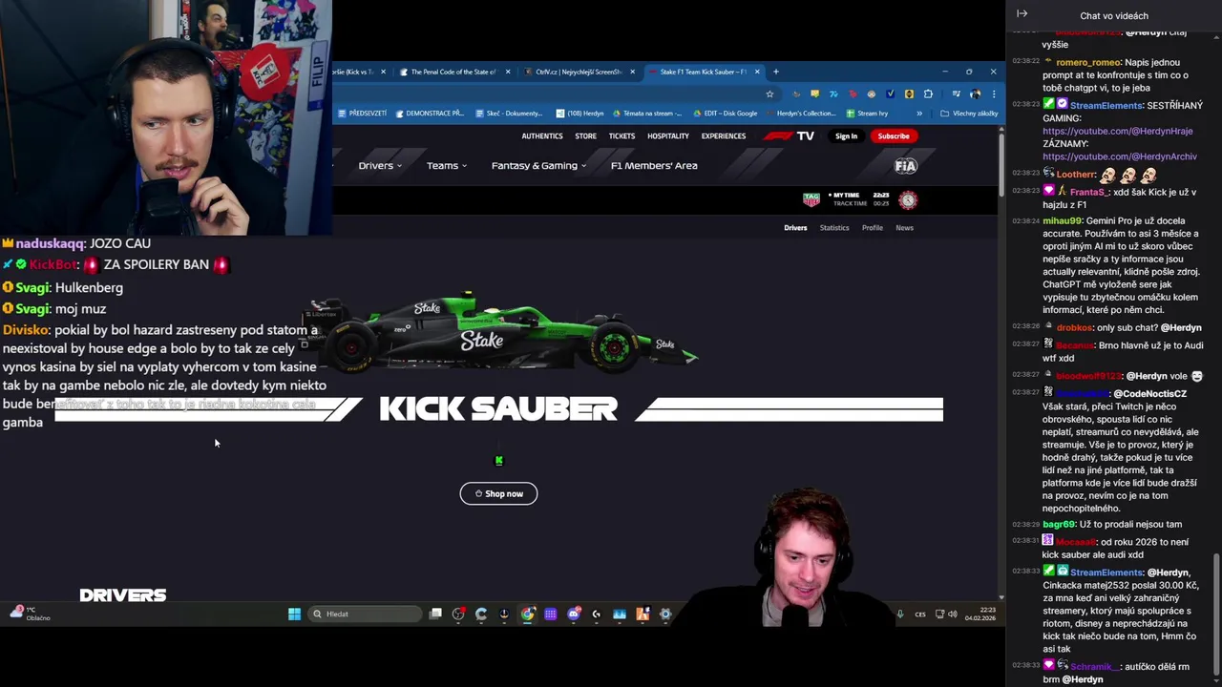Open the Chrome three-dot menu
Screen dimensions: 1222x687
pyautogui.click(x=994, y=94)
